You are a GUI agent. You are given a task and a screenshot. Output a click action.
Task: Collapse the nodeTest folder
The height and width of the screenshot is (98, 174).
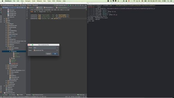click(6, 46)
